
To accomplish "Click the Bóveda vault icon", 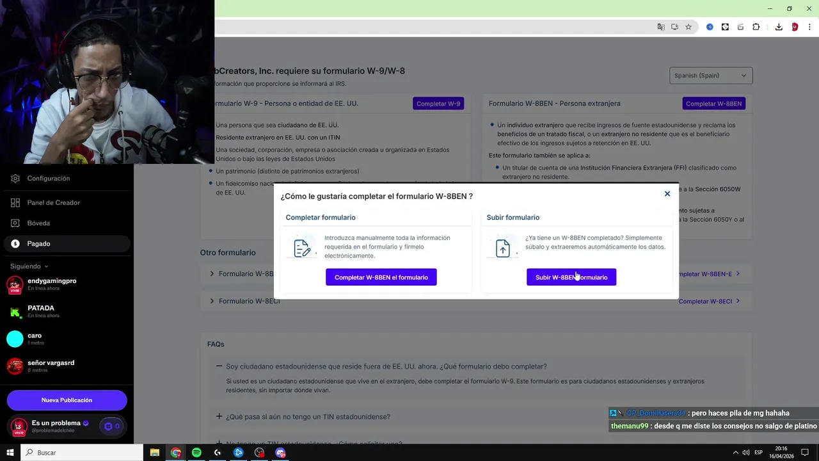I will point(15,223).
